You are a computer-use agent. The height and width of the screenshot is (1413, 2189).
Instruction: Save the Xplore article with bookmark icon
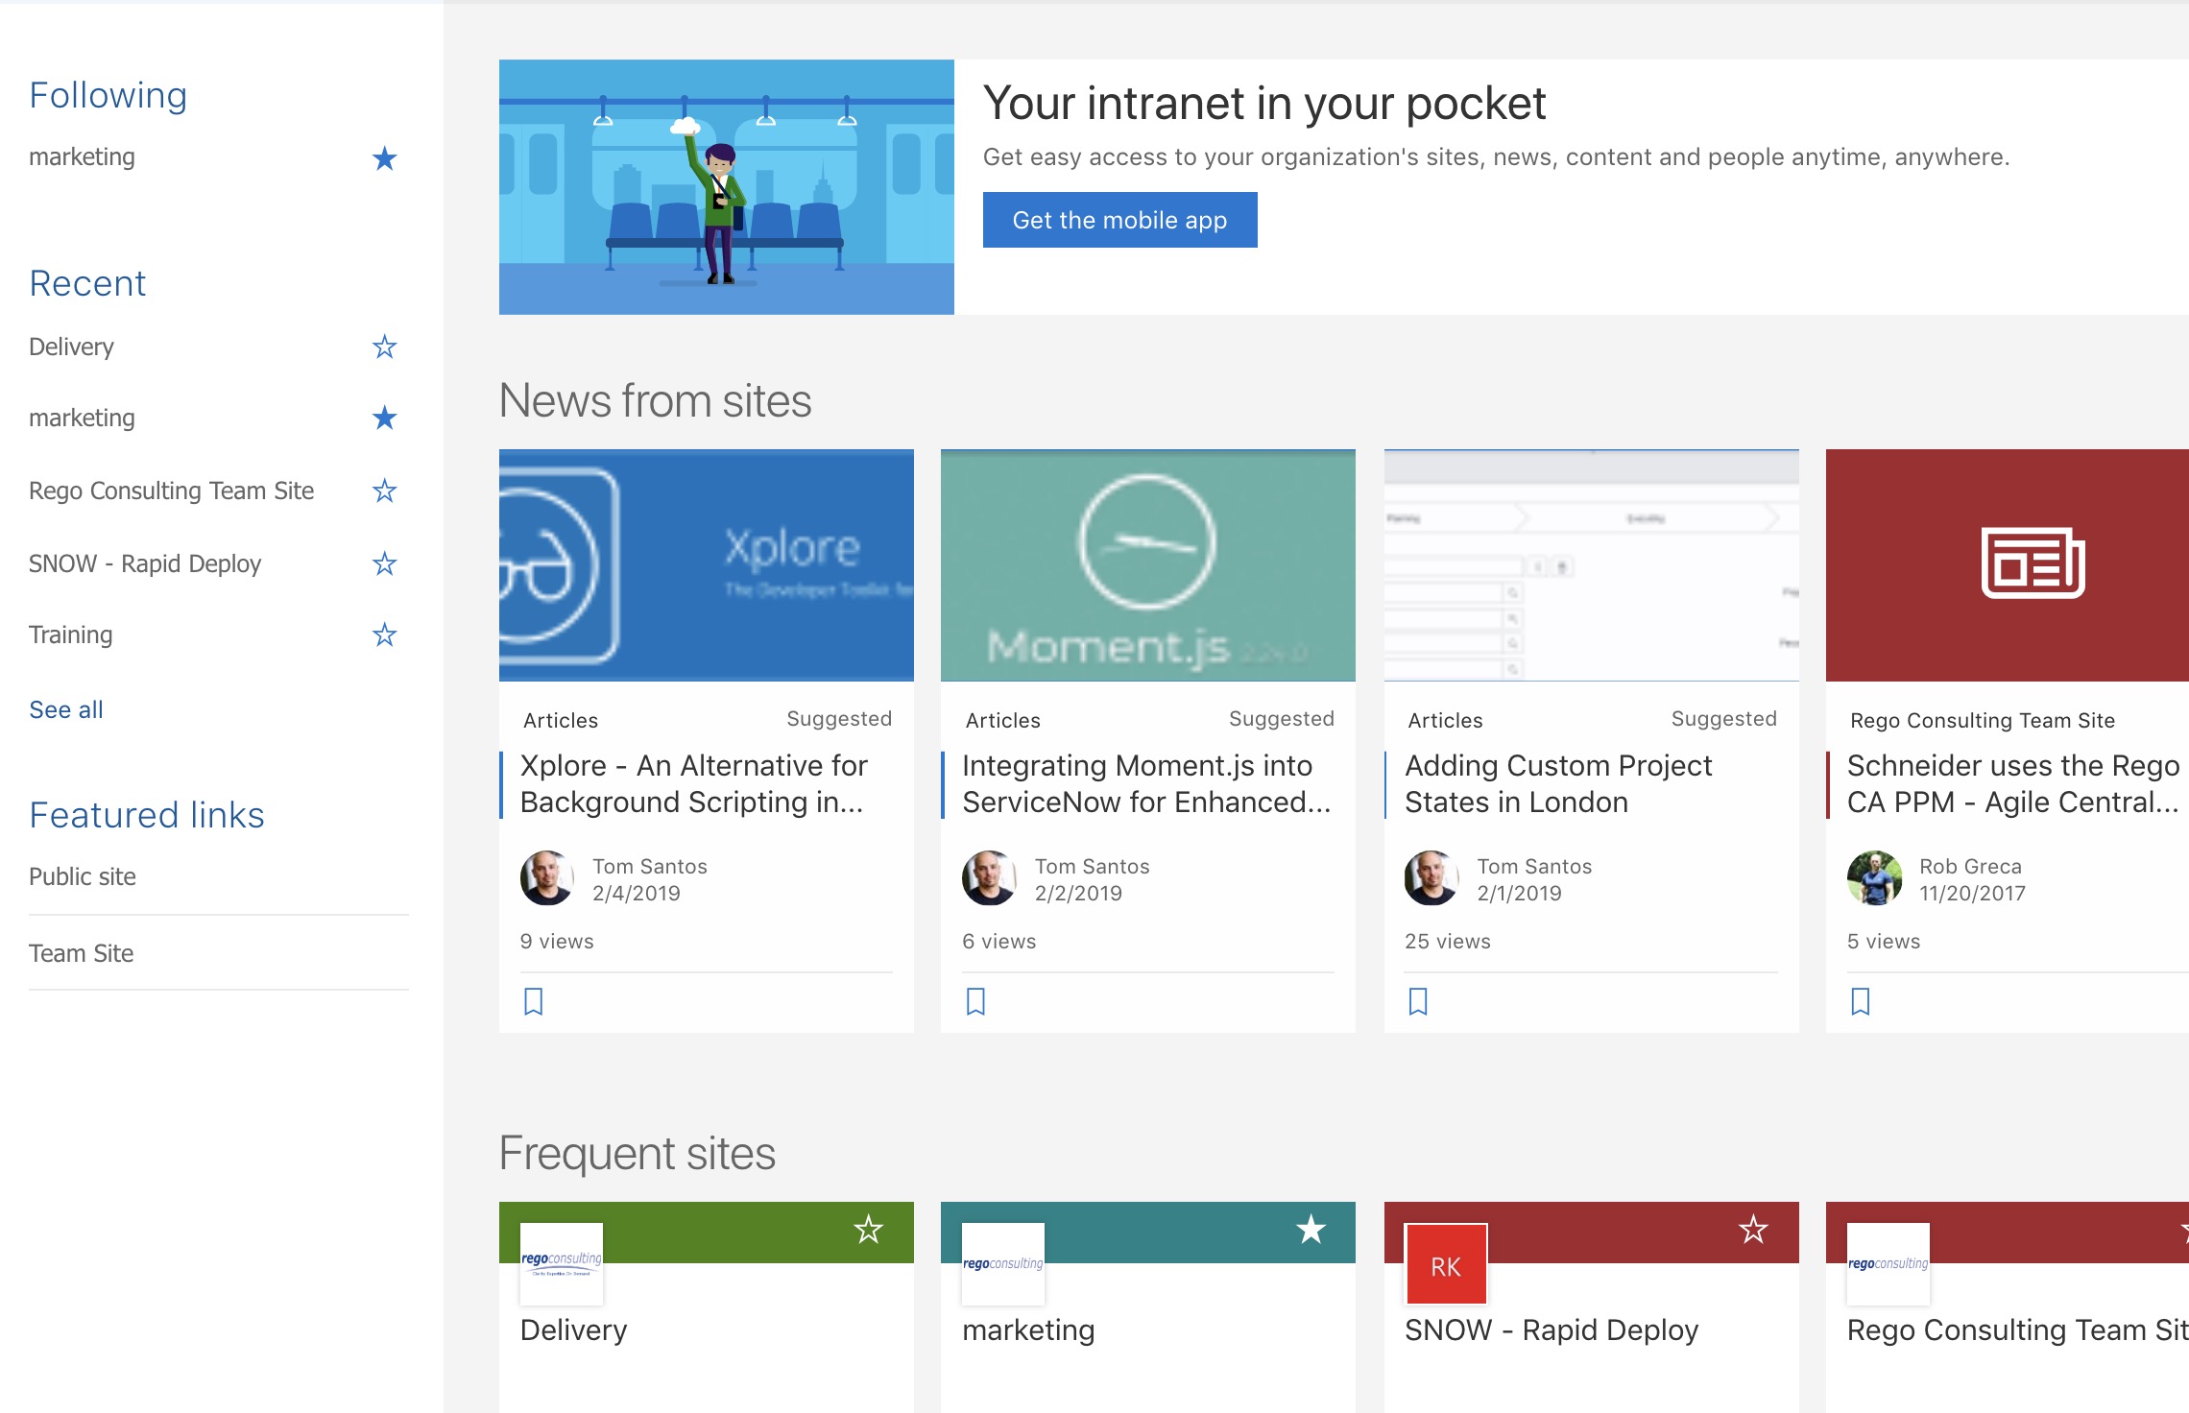point(534,1001)
